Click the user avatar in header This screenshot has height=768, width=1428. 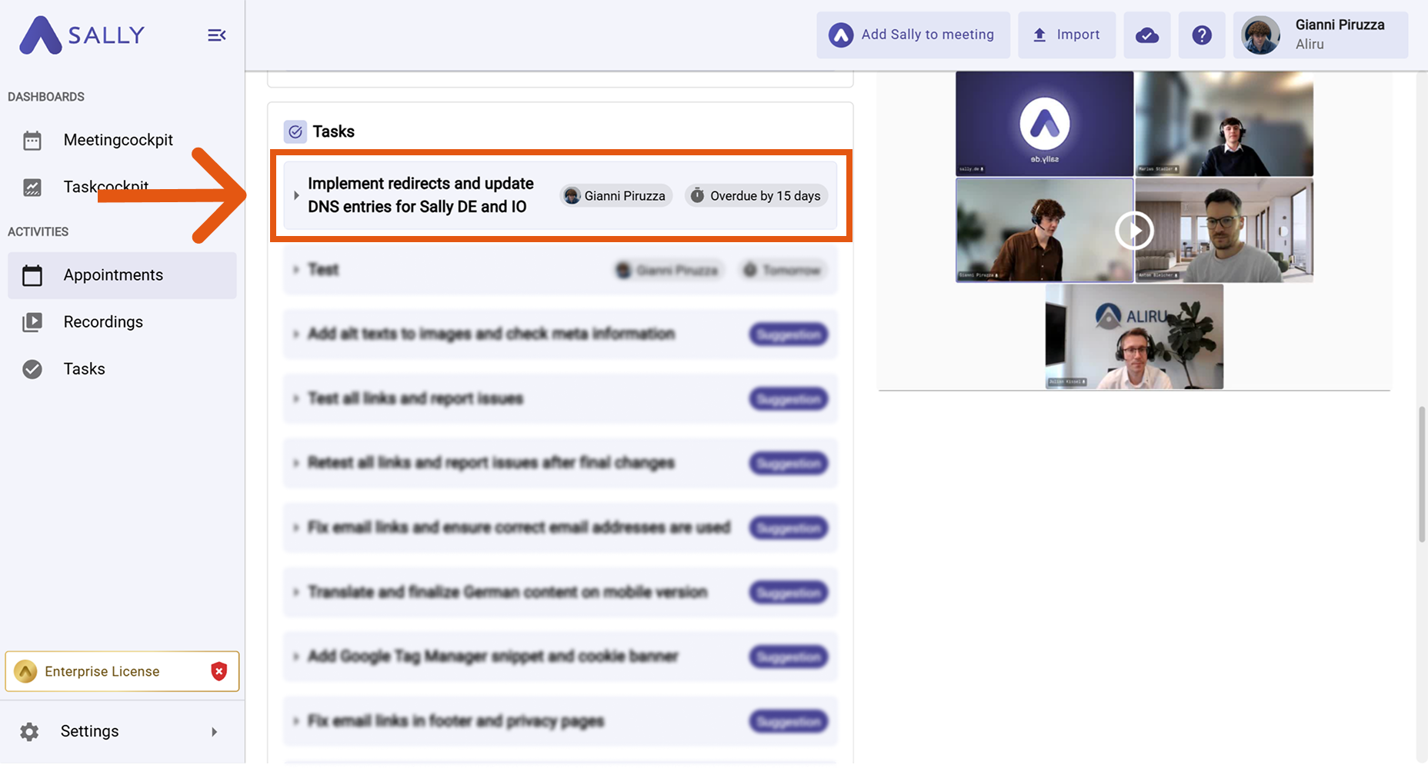pos(1260,35)
